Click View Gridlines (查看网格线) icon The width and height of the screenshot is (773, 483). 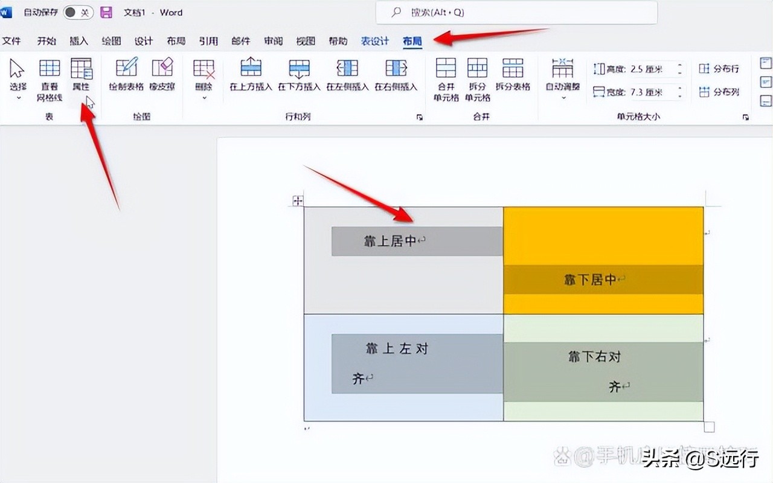50,79
